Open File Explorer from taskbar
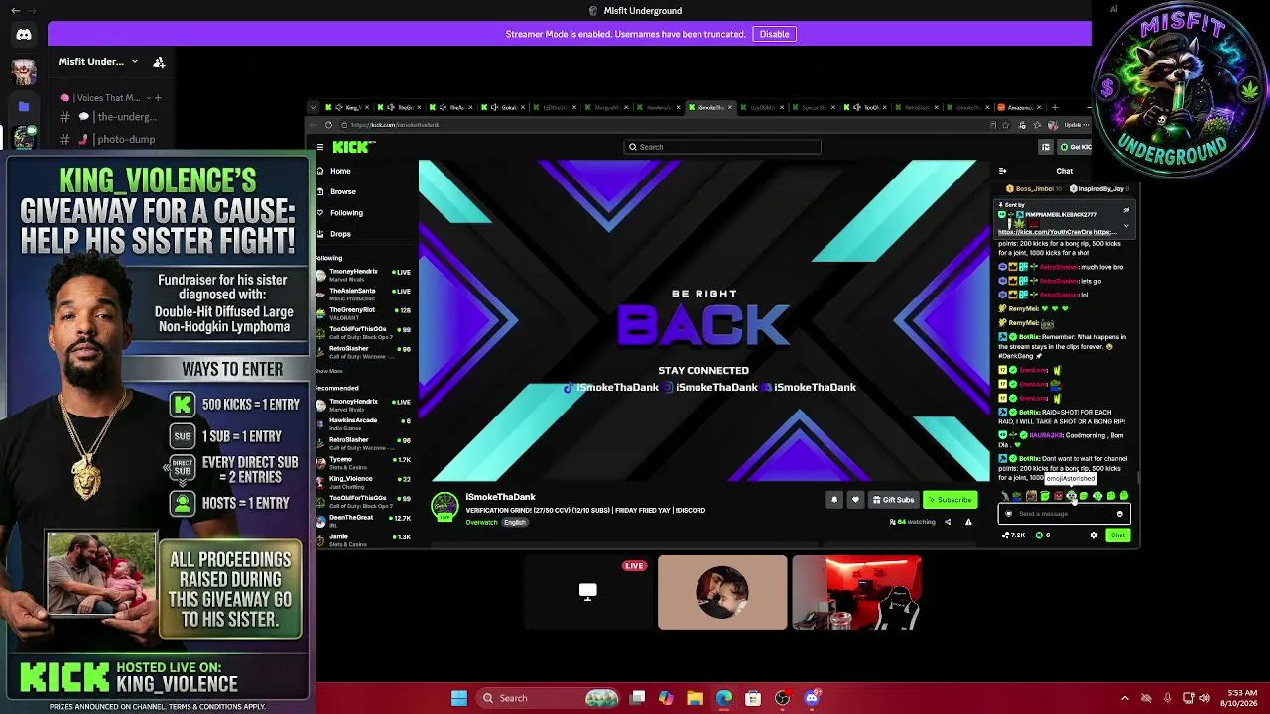 pyautogui.click(x=695, y=698)
